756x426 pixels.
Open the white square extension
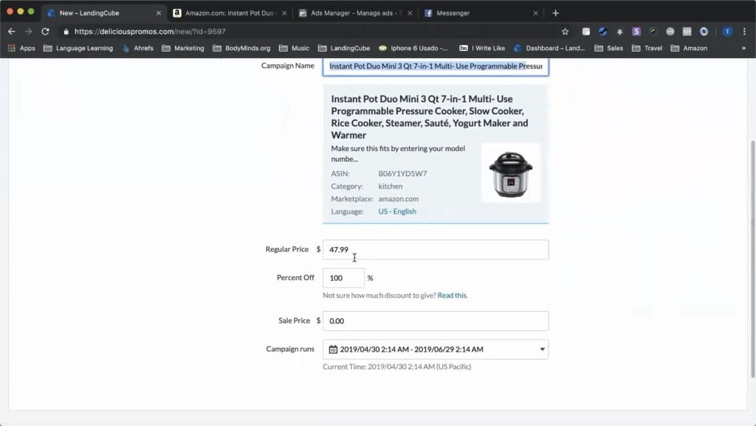coord(585,32)
